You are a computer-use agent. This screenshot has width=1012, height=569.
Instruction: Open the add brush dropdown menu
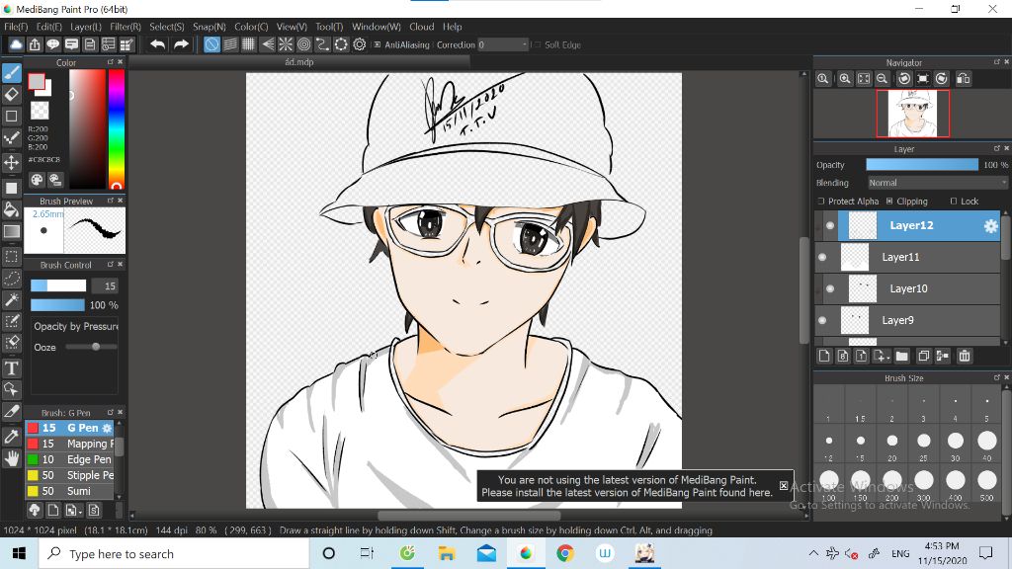pyautogui.click(x=73, y=511)
